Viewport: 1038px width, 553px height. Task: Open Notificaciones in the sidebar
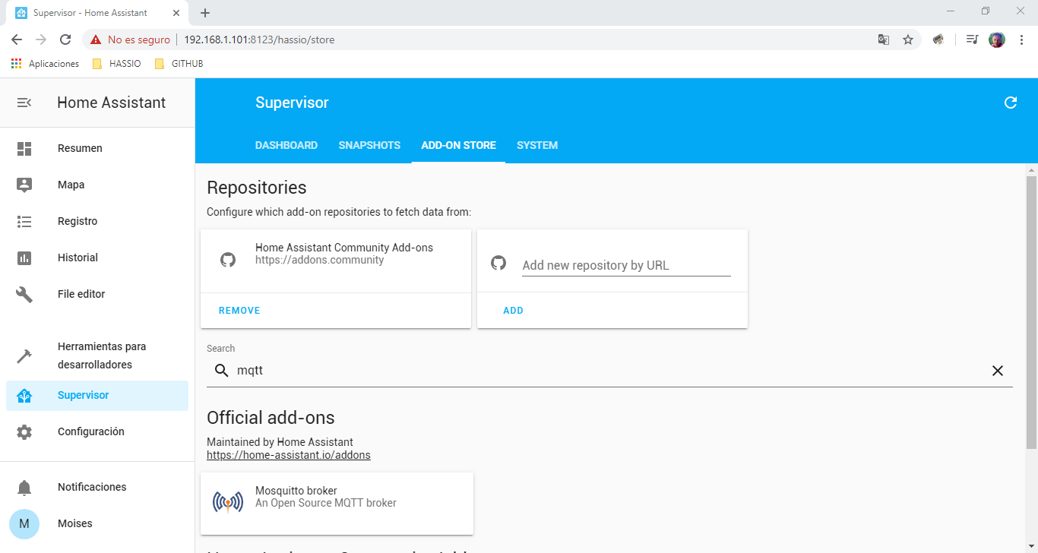click(x=97, y=487)
